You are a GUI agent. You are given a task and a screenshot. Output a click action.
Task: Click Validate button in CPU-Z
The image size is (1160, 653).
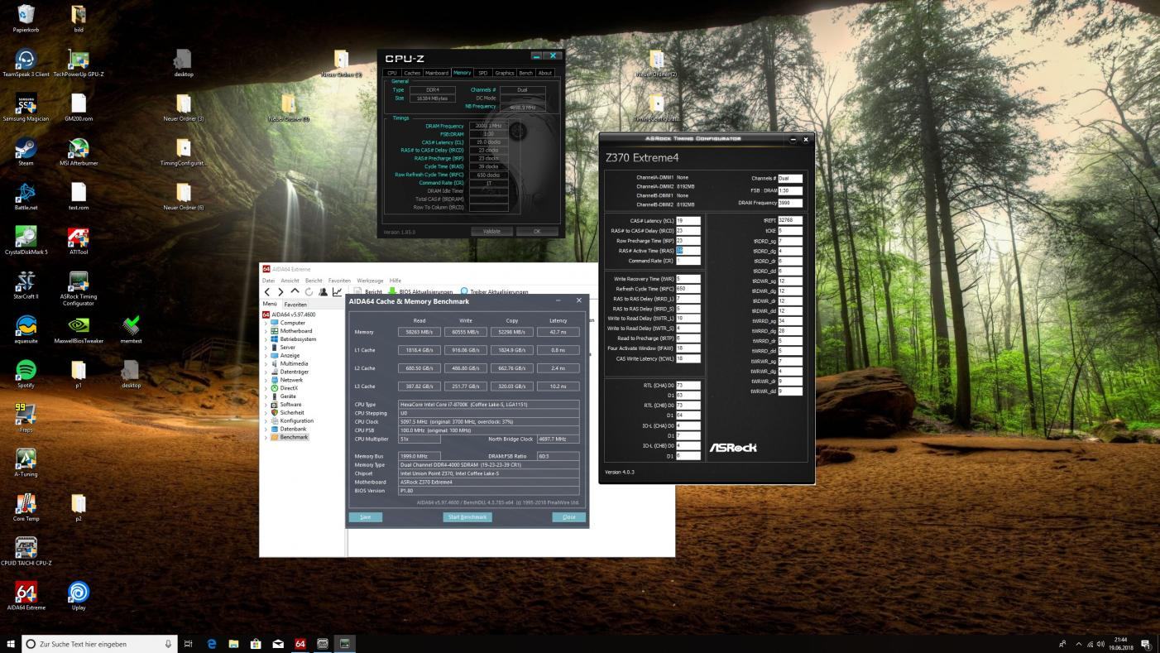click(491, 232)
